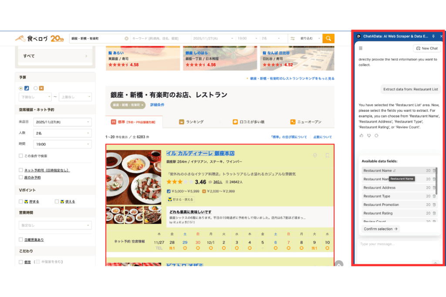Open the 営業時間 dropdown
This screenshot has height=297, width=446.
55,225
